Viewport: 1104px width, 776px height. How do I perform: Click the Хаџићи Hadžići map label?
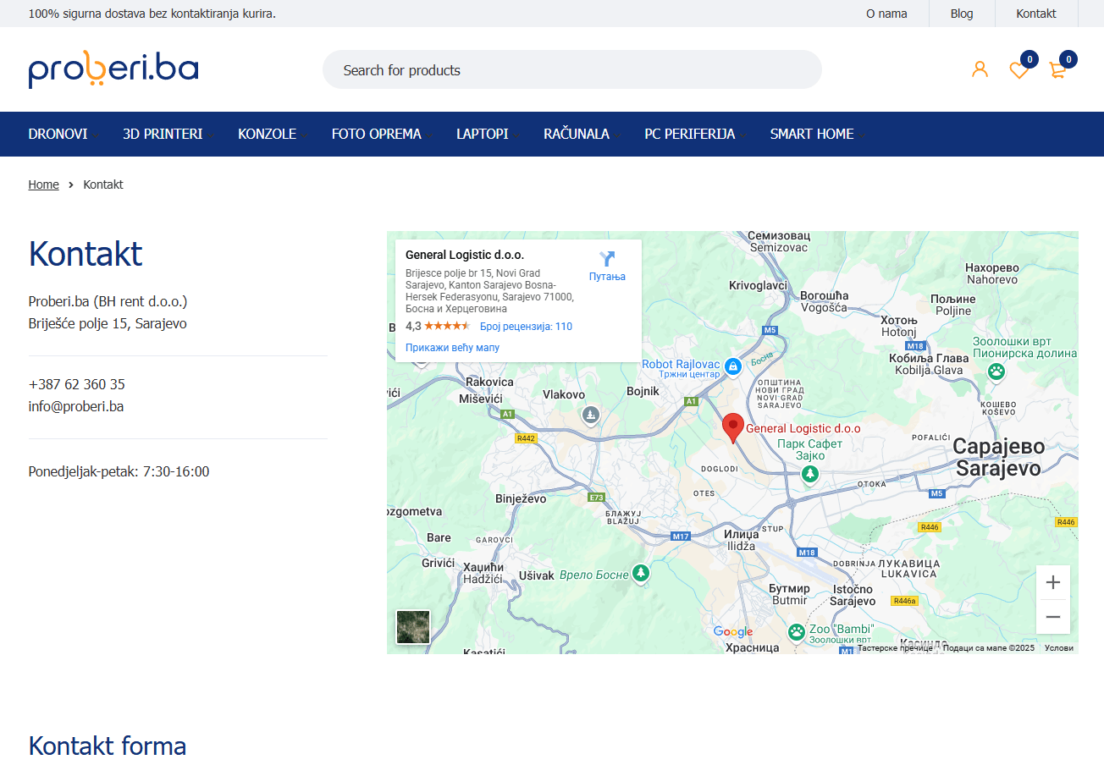pyautogui.click(x=483, y=573)
